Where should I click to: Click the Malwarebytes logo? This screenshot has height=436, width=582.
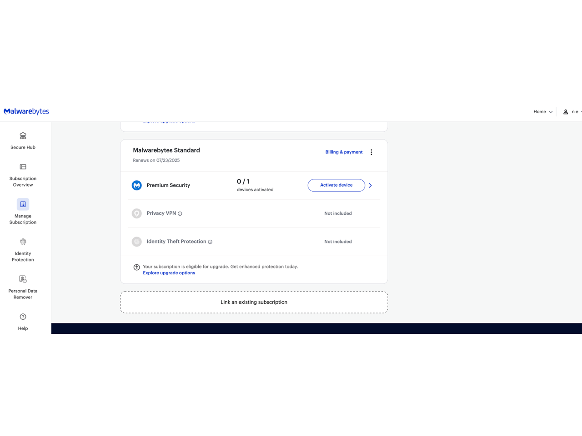coord(26,111)
